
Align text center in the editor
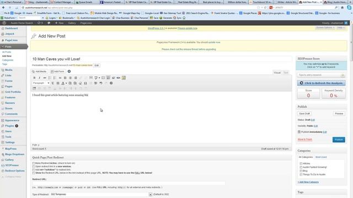71,78
